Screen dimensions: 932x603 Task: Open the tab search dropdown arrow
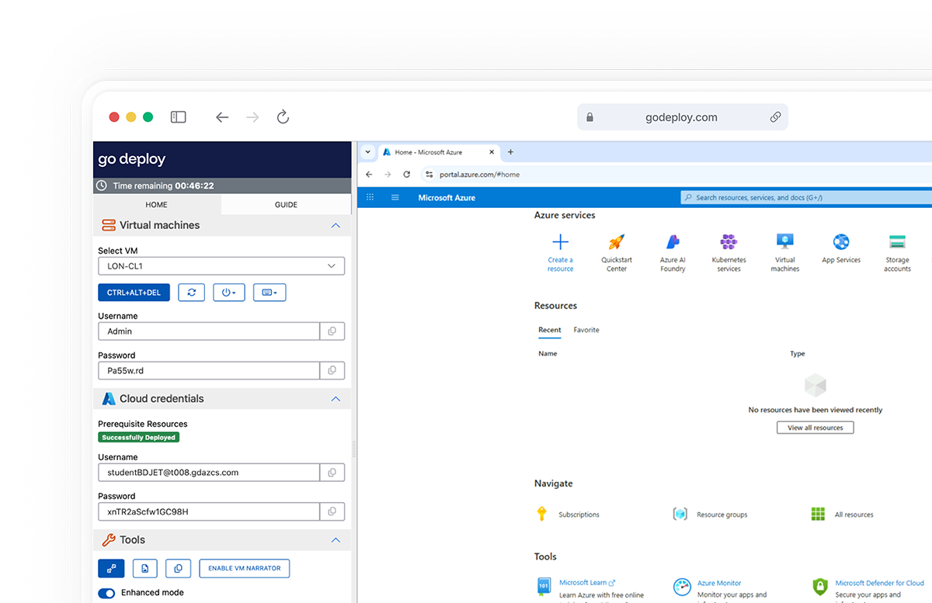(368, 152)
